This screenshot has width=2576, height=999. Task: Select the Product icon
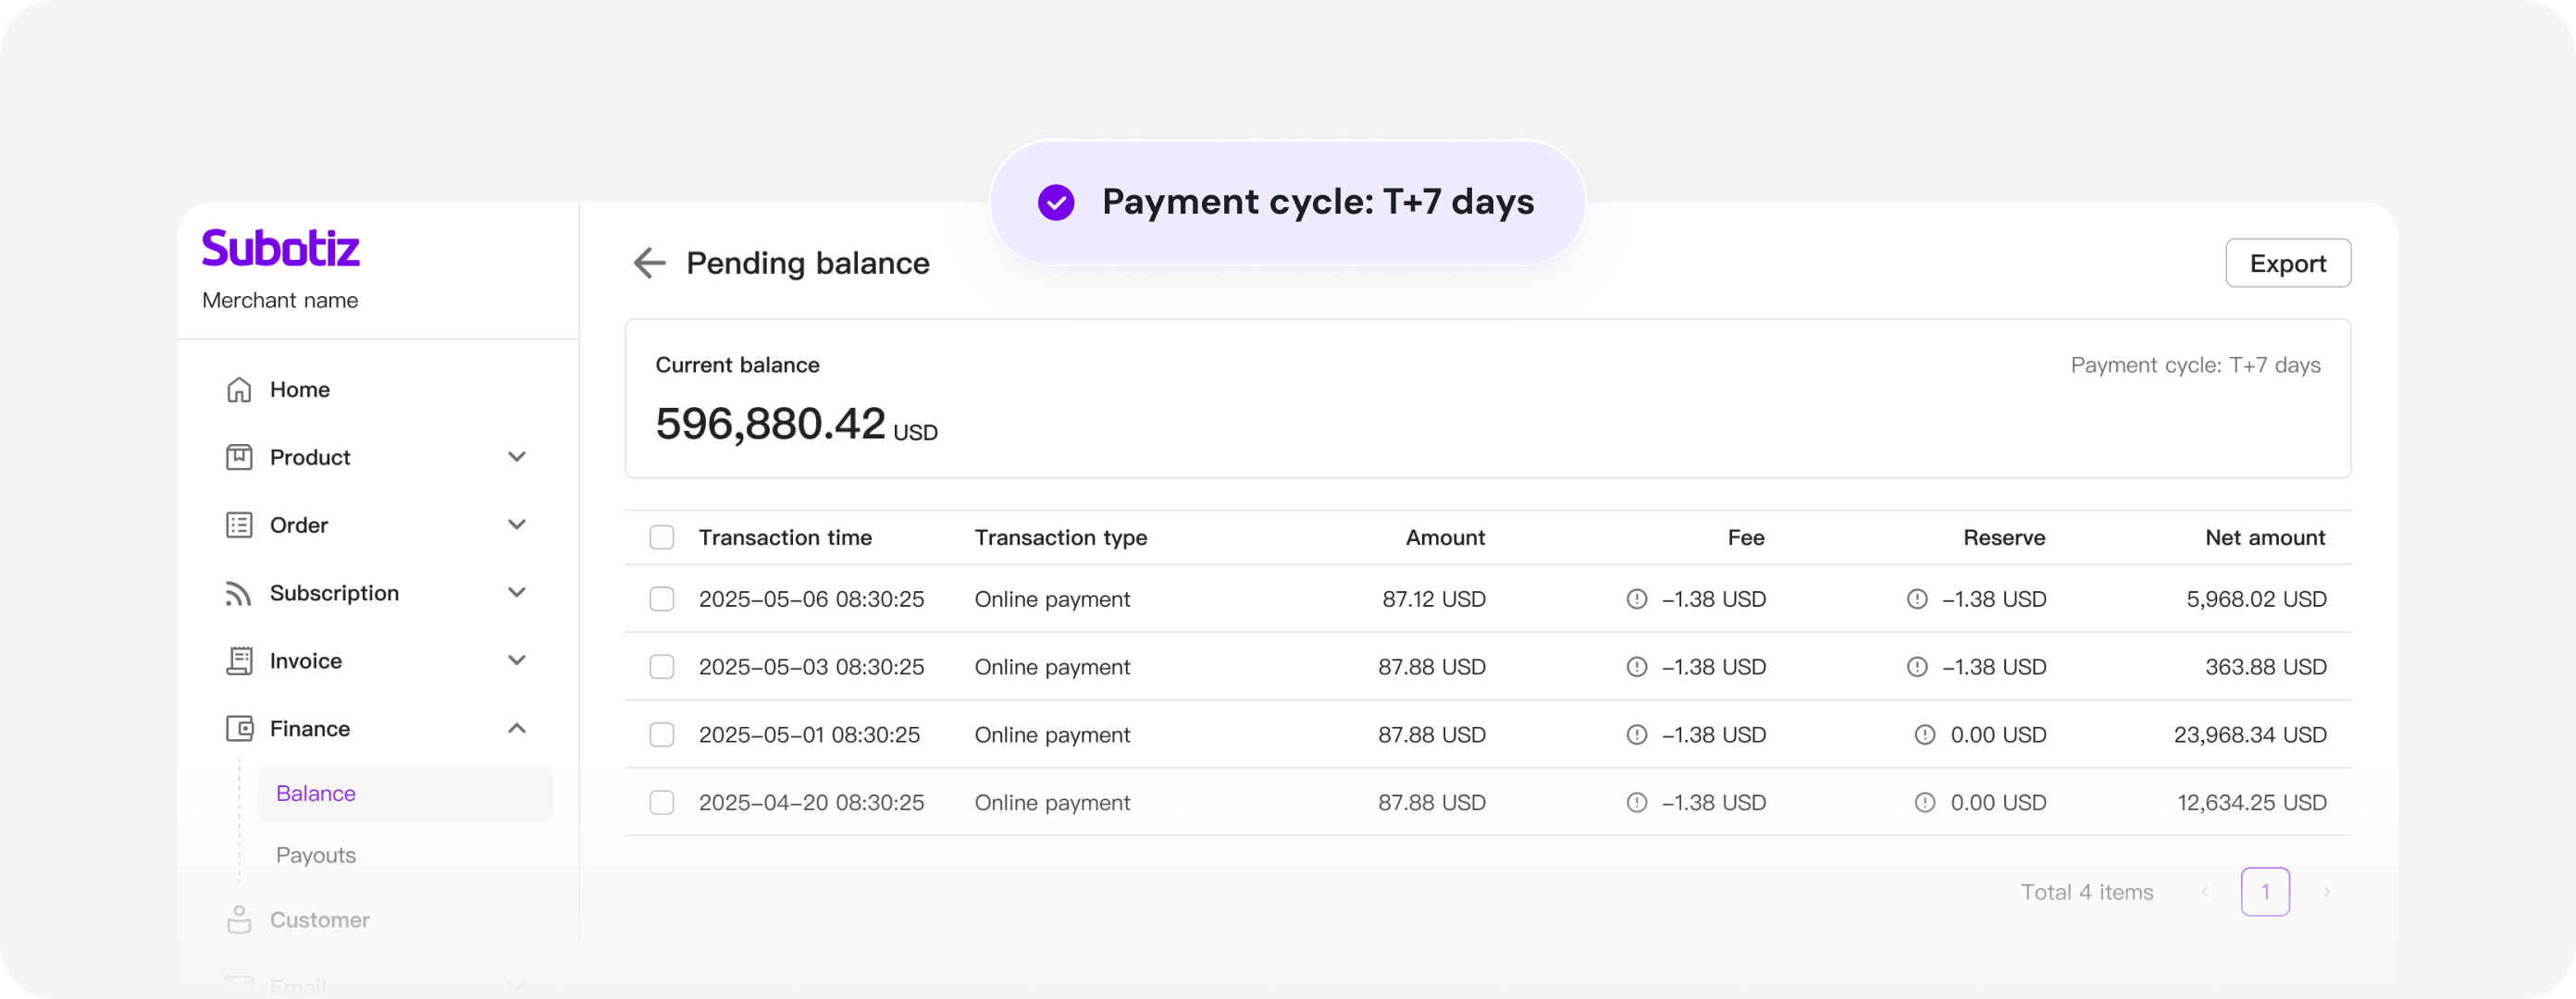239,457
